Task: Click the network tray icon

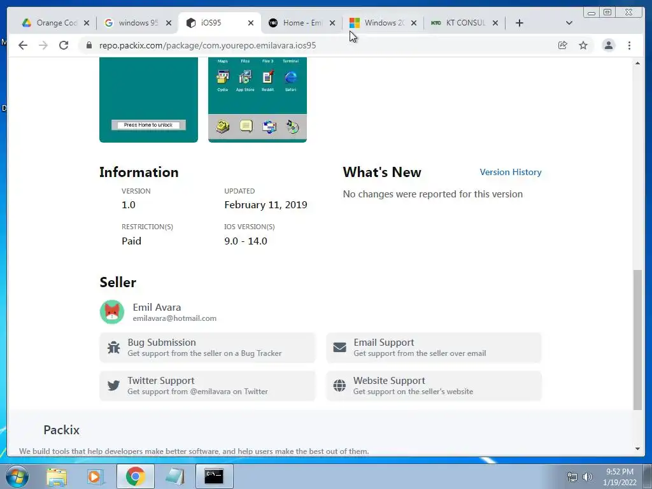Action: (572, 477)
